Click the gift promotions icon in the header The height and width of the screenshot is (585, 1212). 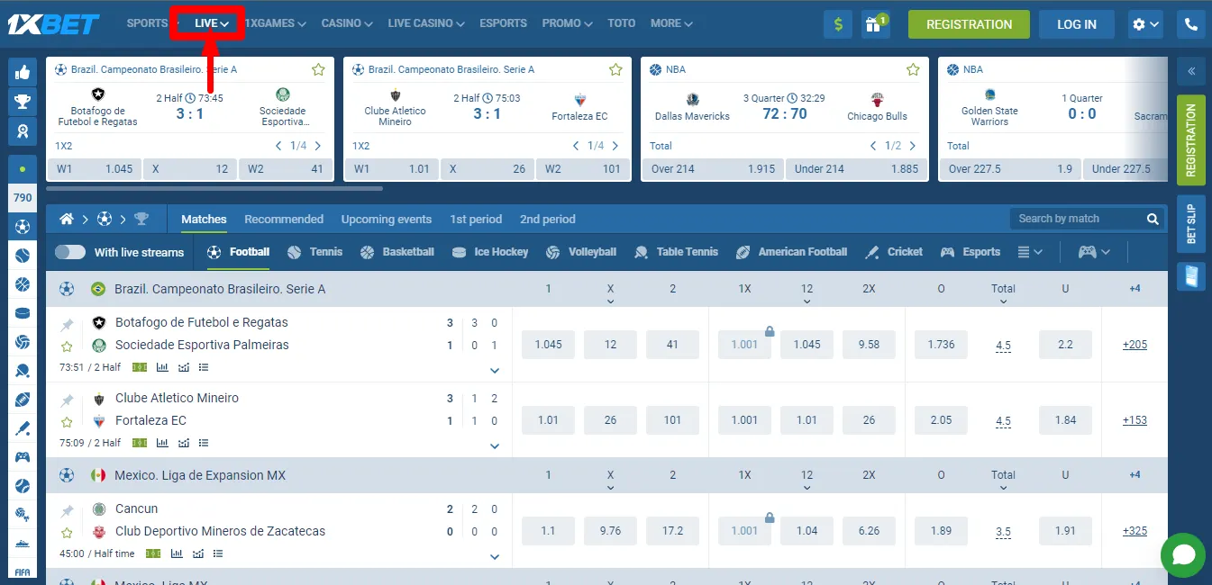(x=873, y=24)
